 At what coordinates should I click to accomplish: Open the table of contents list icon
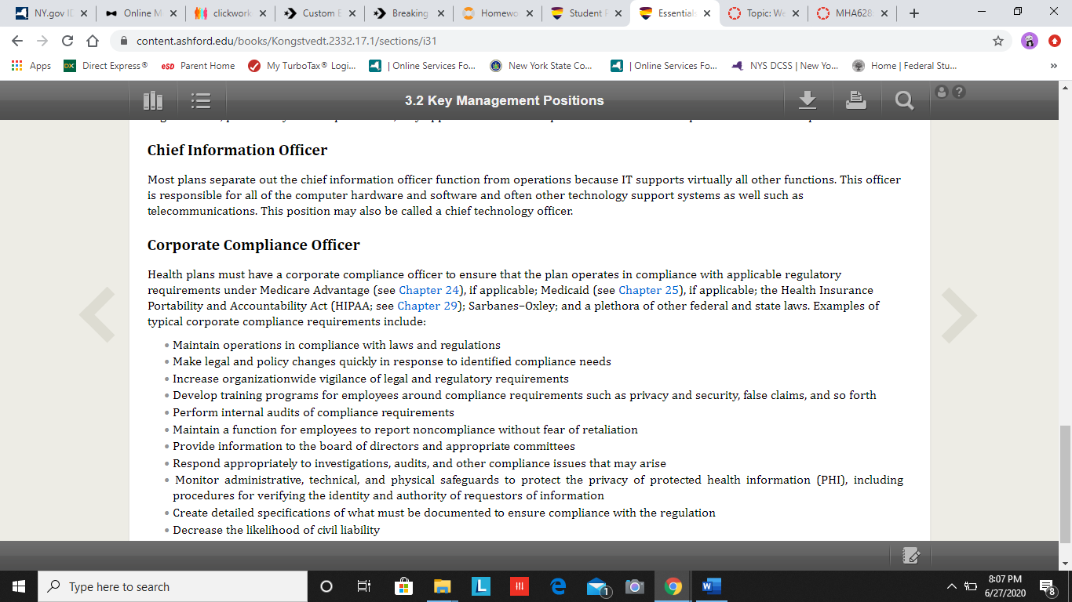click(x=201, y=100)
